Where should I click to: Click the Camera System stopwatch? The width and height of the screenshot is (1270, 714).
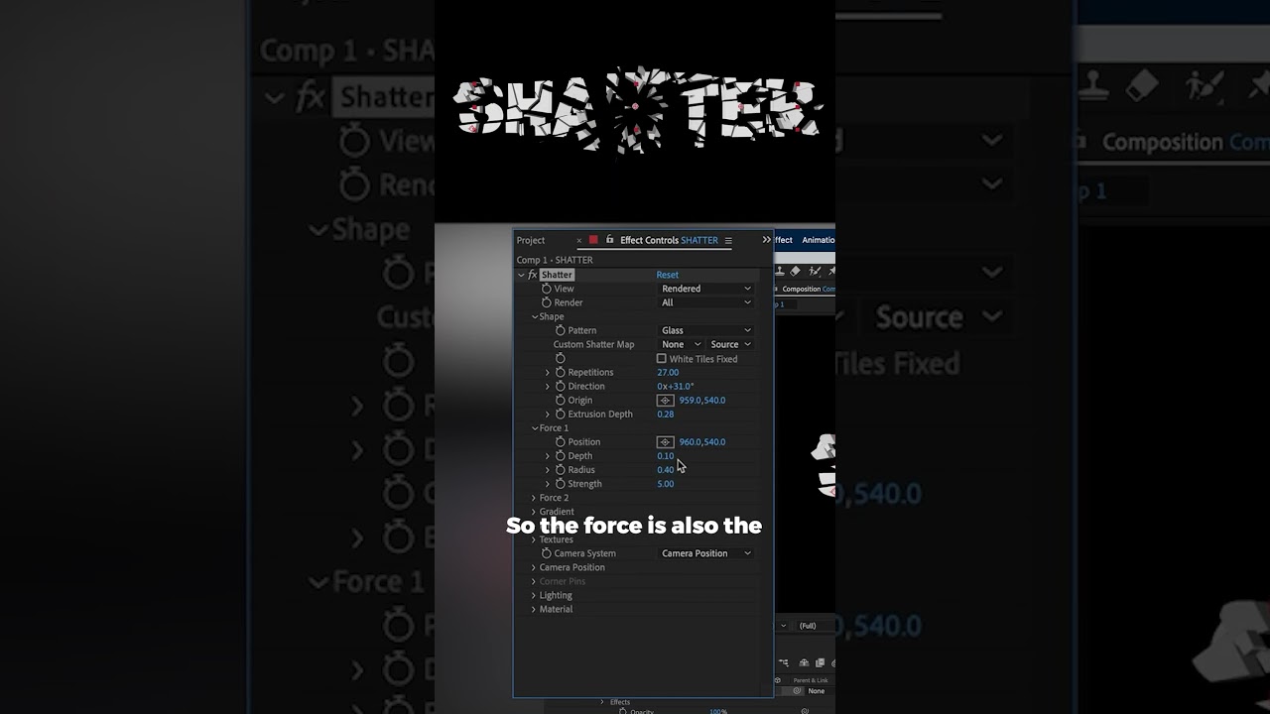547,553
